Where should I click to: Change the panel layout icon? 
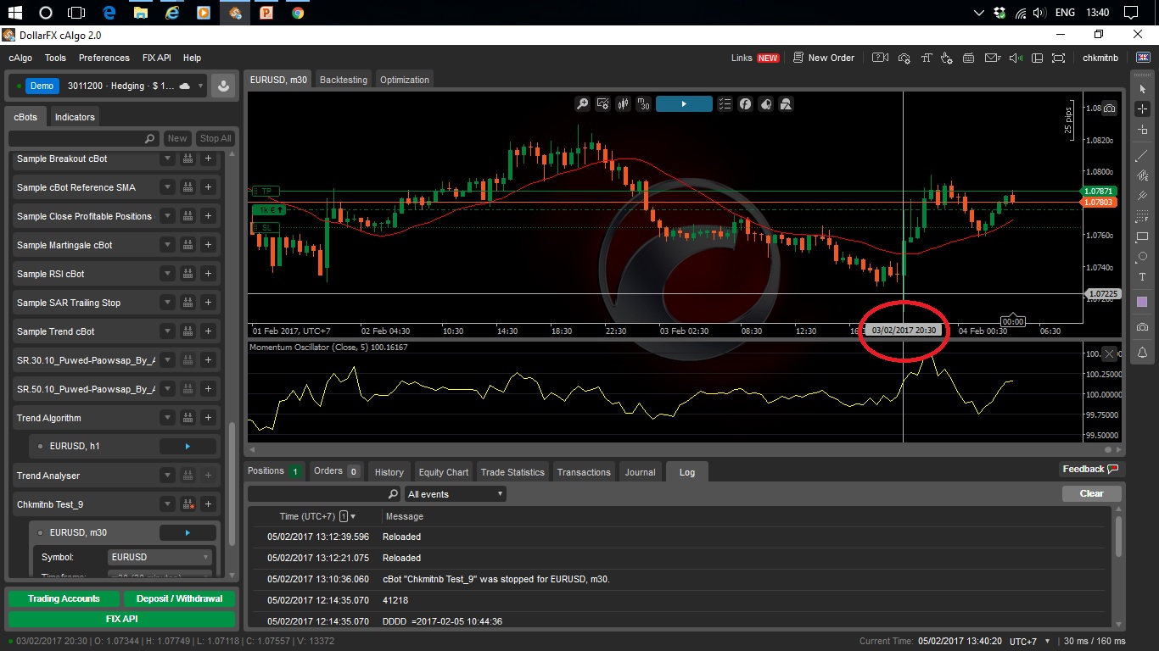click(1036, 58)
